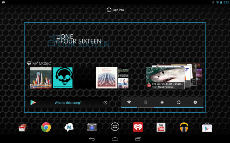Open the Camera app

point(92,127)
